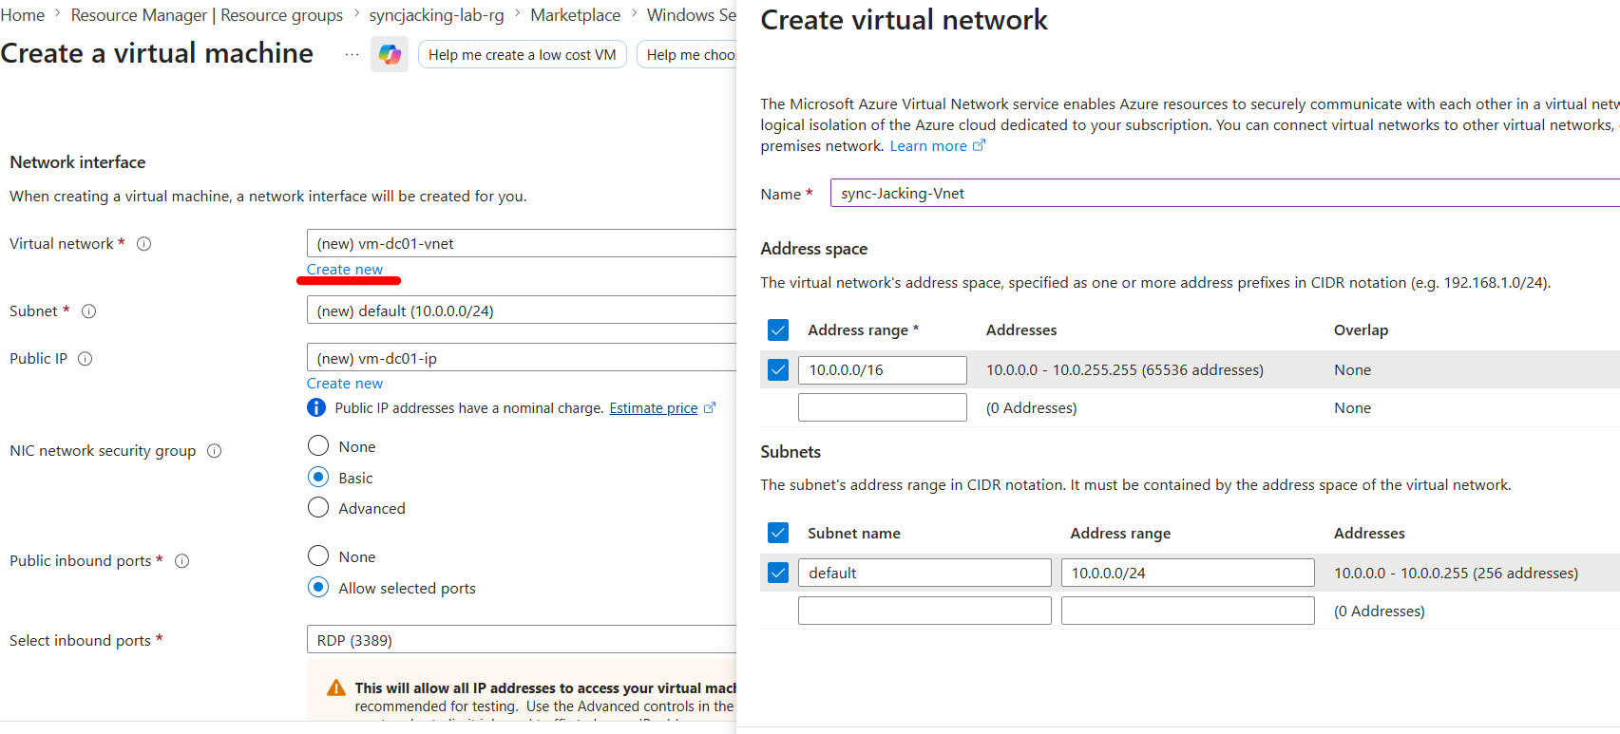Click the empty subnet name field
The width and height of the screenshot is (1620, 734).
[925, 611]
